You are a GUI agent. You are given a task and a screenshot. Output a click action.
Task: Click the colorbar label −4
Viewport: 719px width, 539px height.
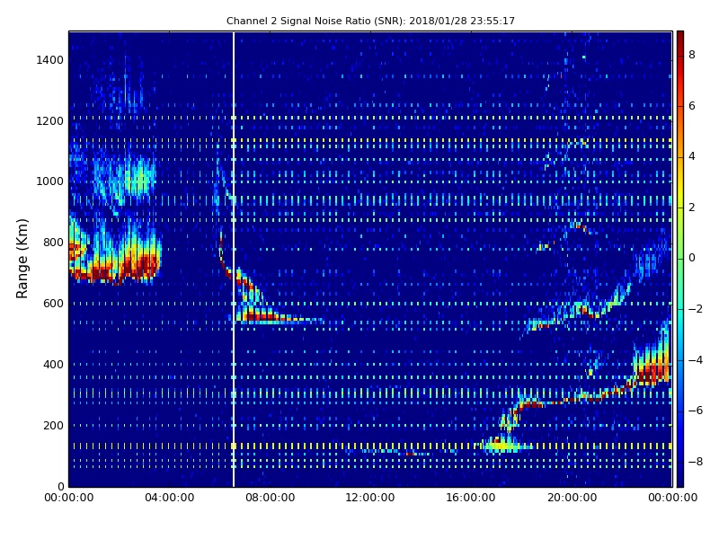[x=696, y=360]
